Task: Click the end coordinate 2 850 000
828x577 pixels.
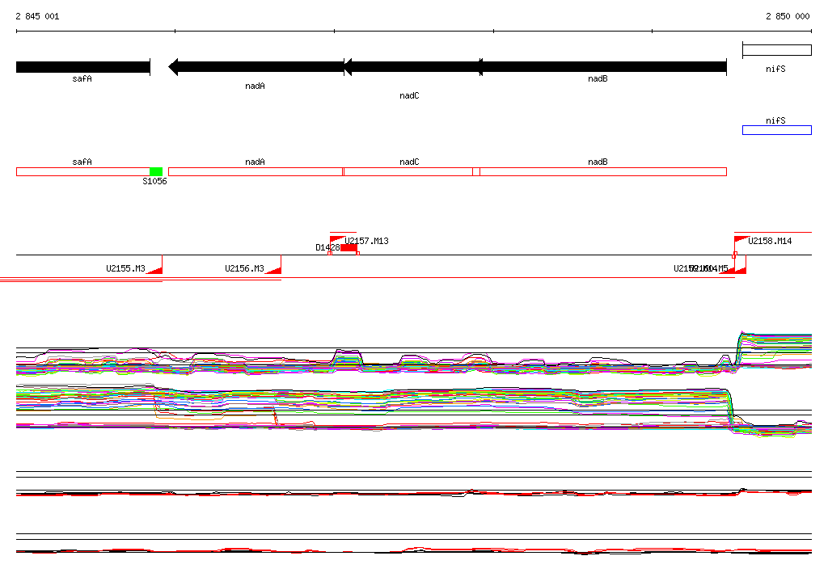Action: tap(788, 16)
